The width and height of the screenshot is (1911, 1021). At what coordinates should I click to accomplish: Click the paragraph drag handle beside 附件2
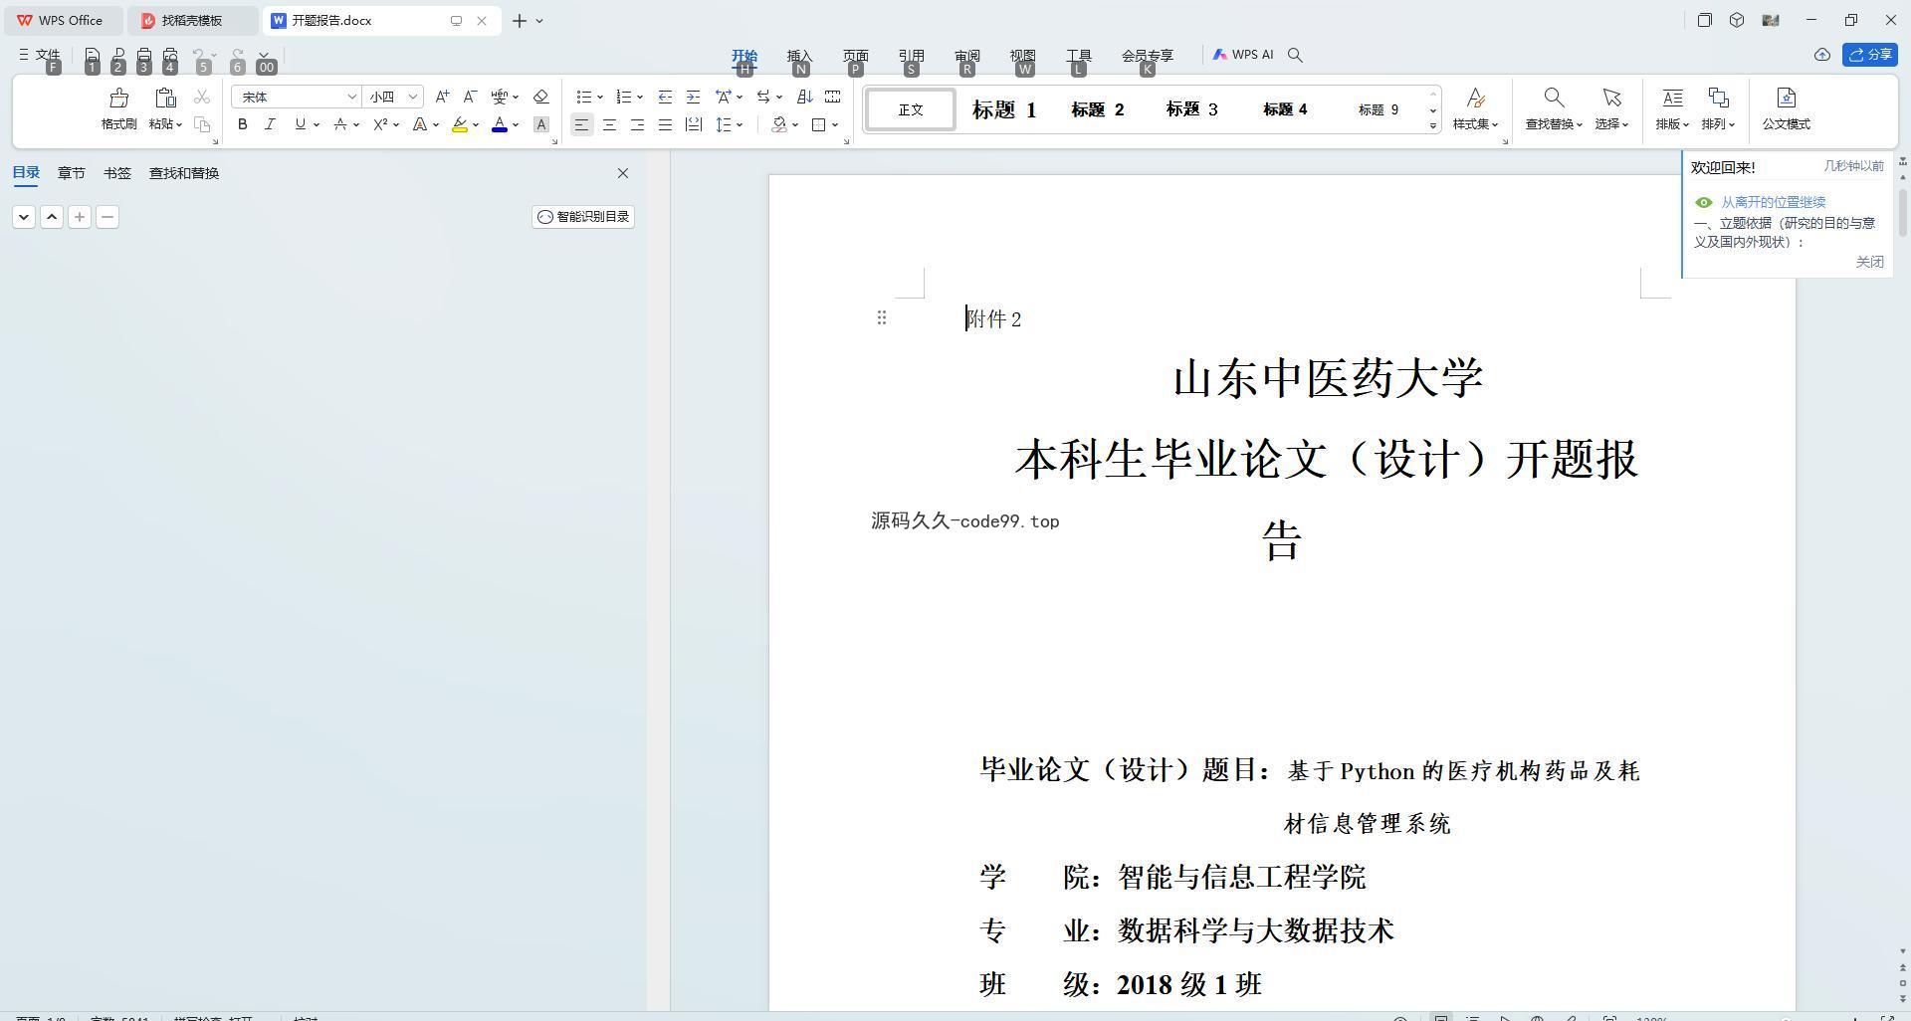click(881, 317)
